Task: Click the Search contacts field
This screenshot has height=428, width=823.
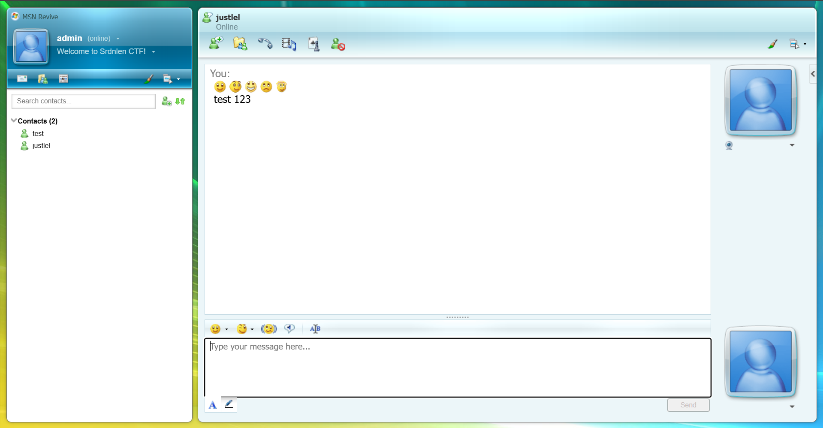Action: point(83,101)
